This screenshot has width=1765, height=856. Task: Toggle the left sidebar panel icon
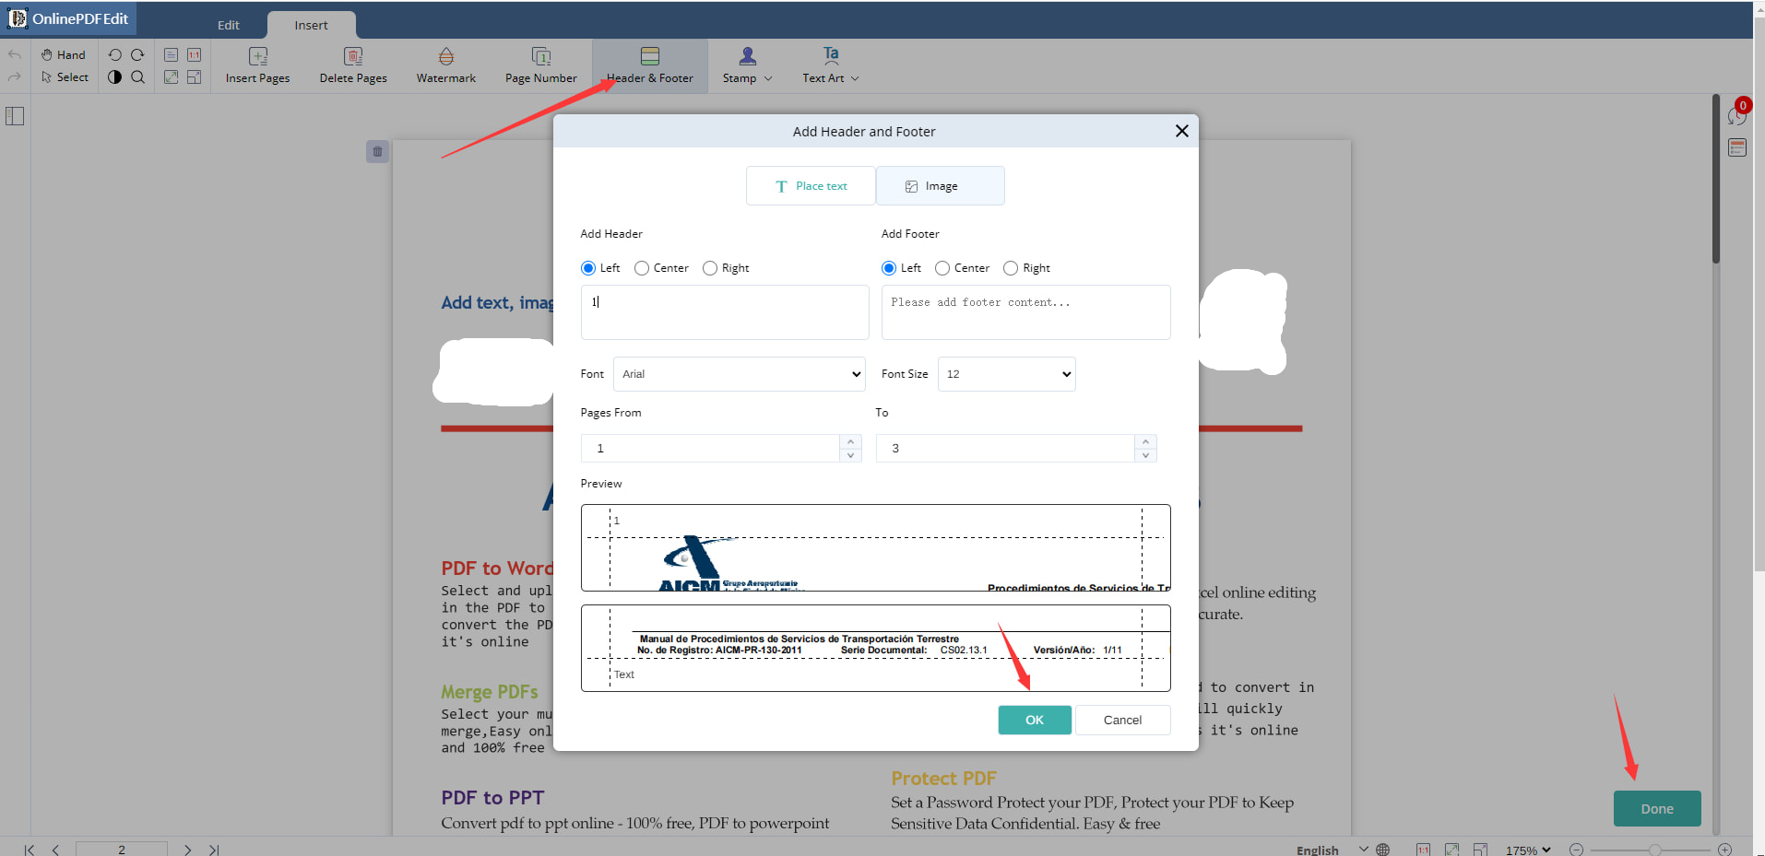click(15, 116)
